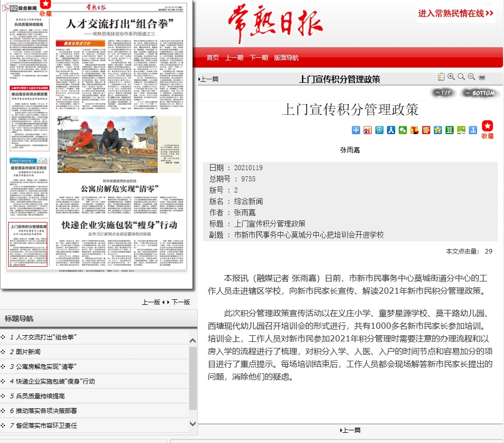Click the blue P share icon
Viewport: 504px width, 443px height.
point(379,130)
